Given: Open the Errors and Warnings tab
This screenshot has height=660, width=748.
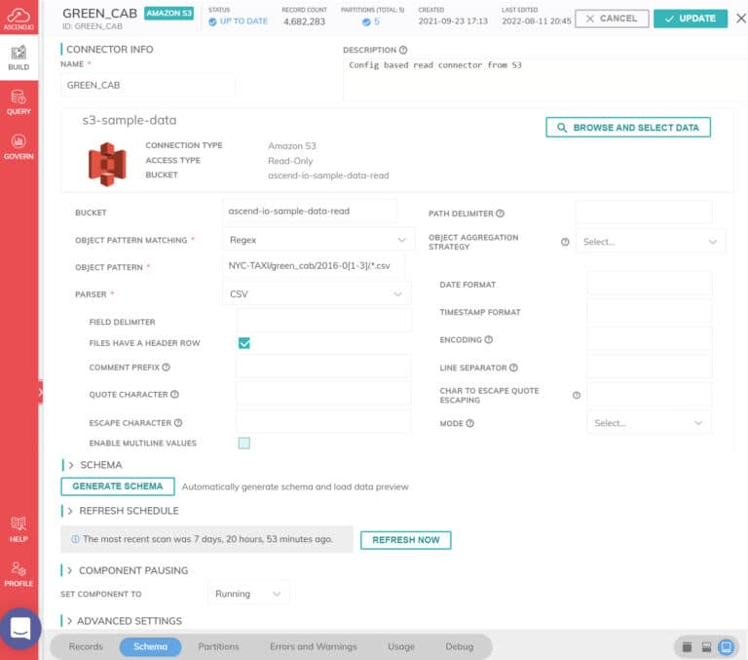Looking at the screenshot, I should (314, 646).
